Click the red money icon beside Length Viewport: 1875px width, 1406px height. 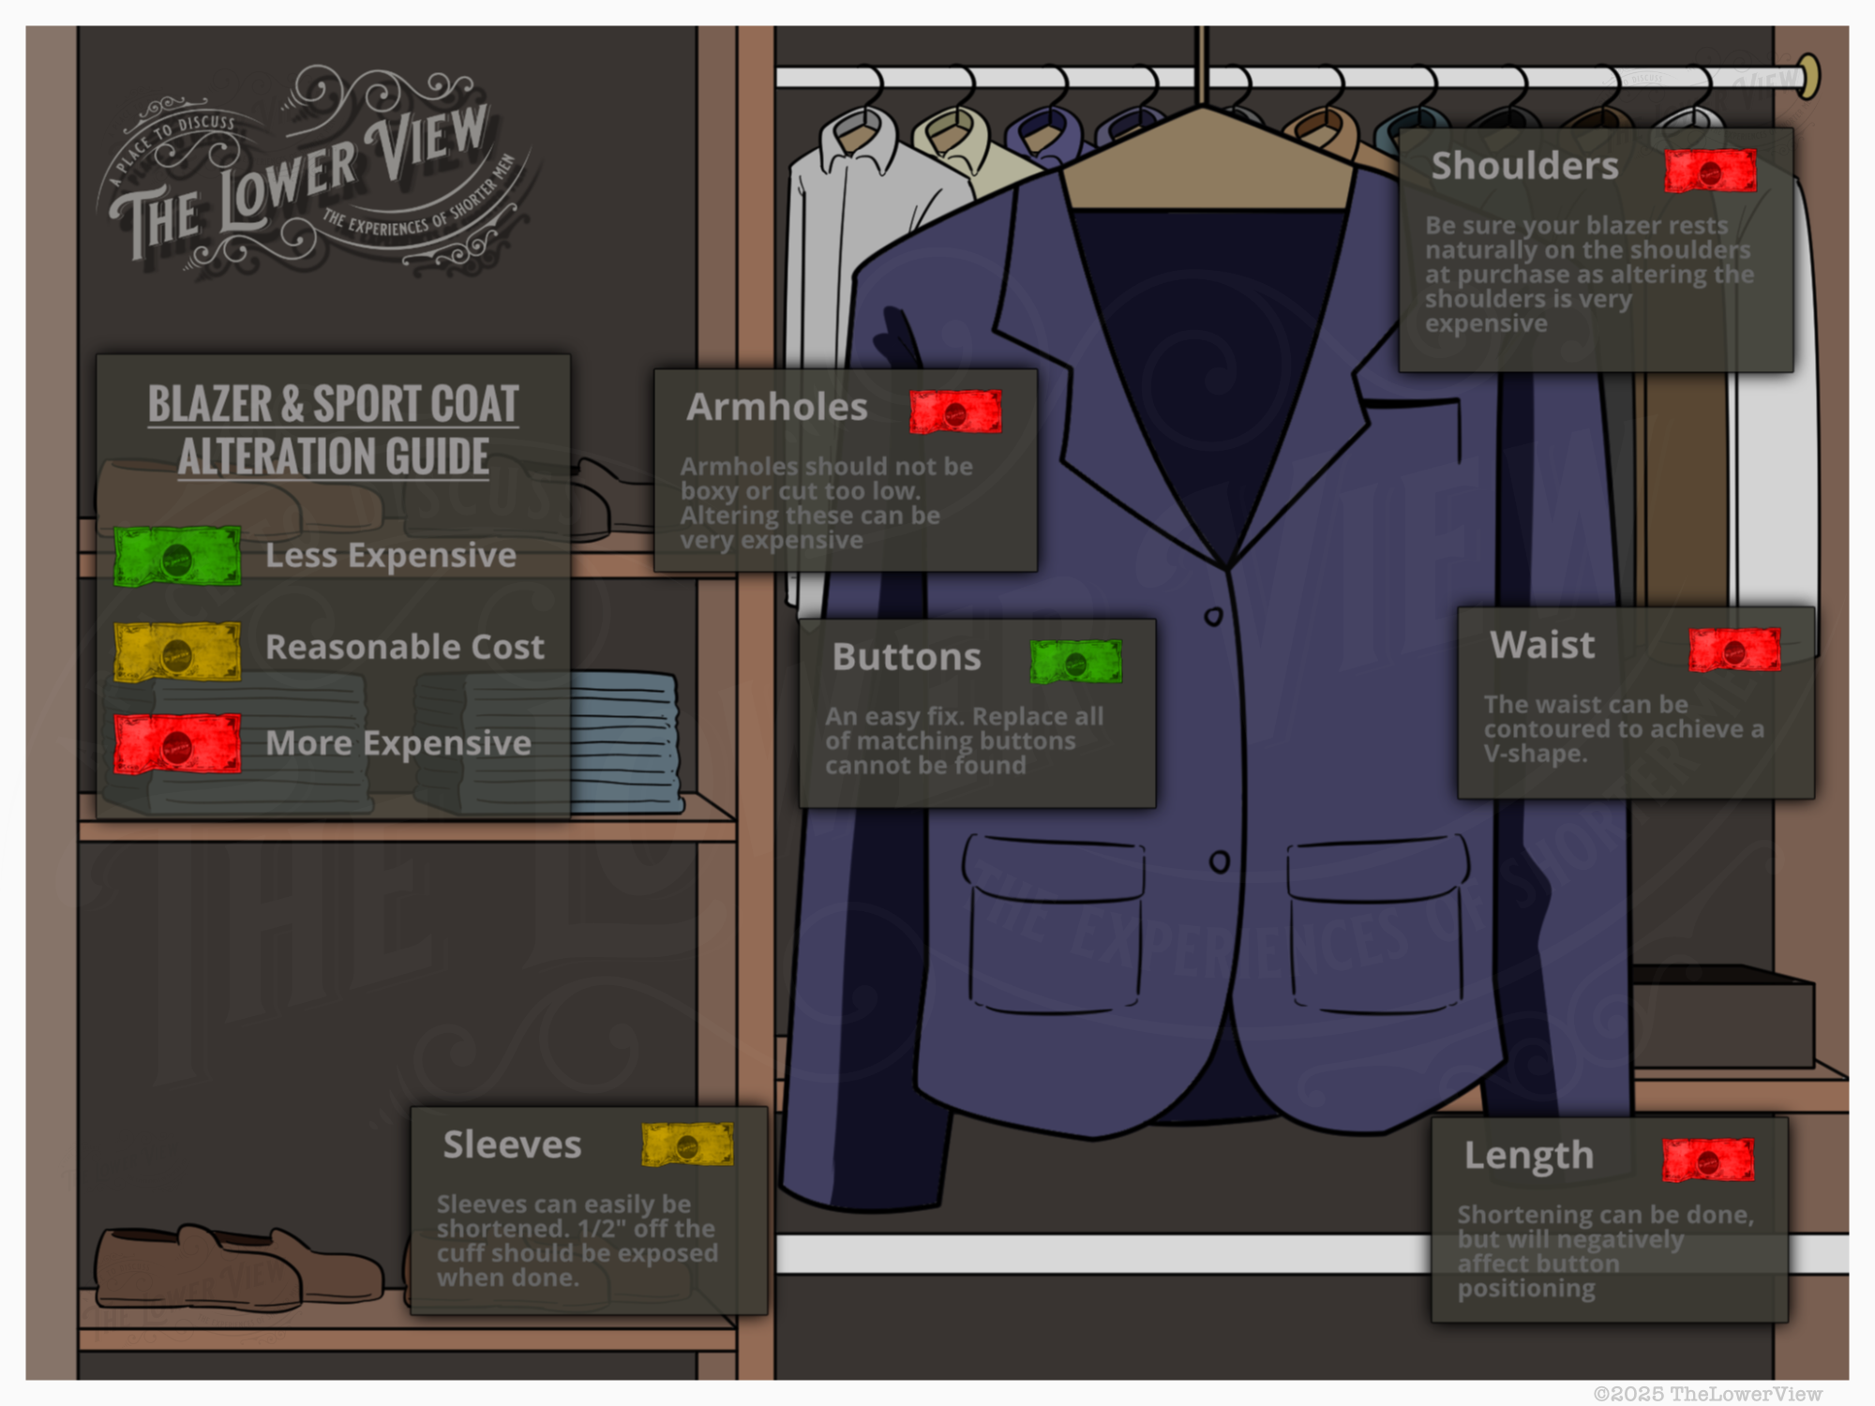coord(1706,1160)
